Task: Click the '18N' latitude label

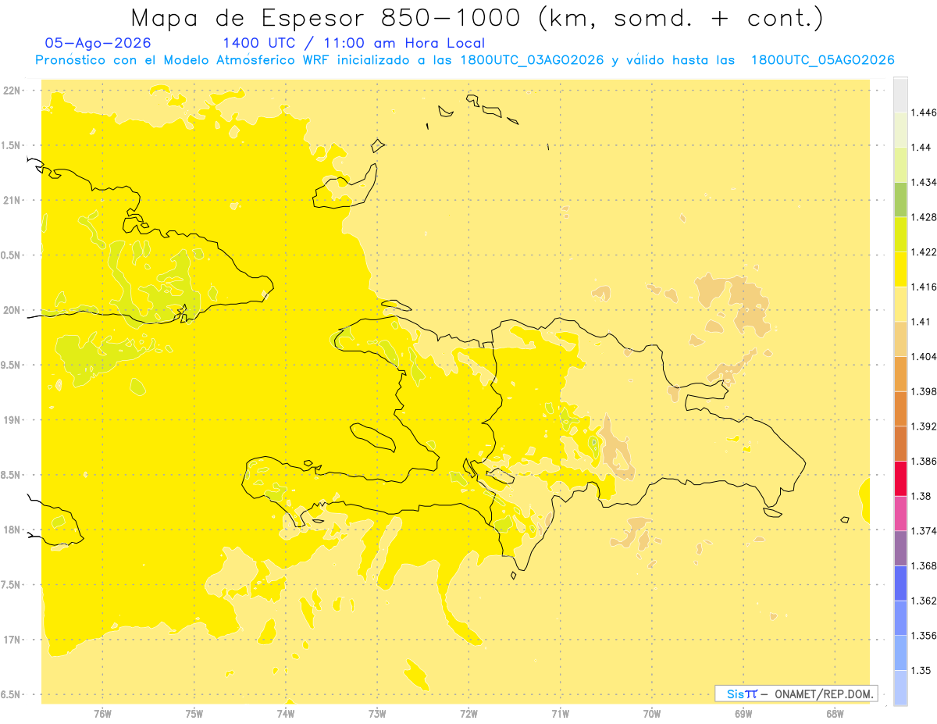Action: (x=12, y=530)
